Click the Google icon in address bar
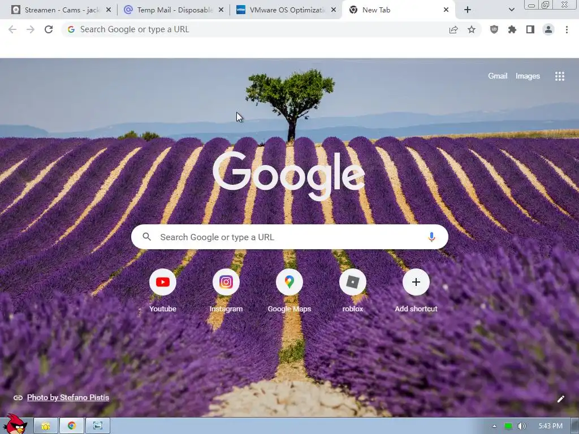 (71, 29)
